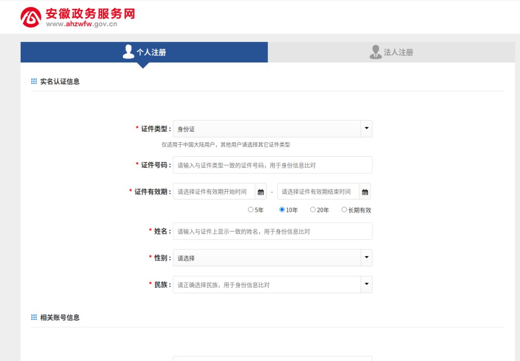Choose the 20年 validity option
This screenshot has height=361, width=520.
coord(313,210)
